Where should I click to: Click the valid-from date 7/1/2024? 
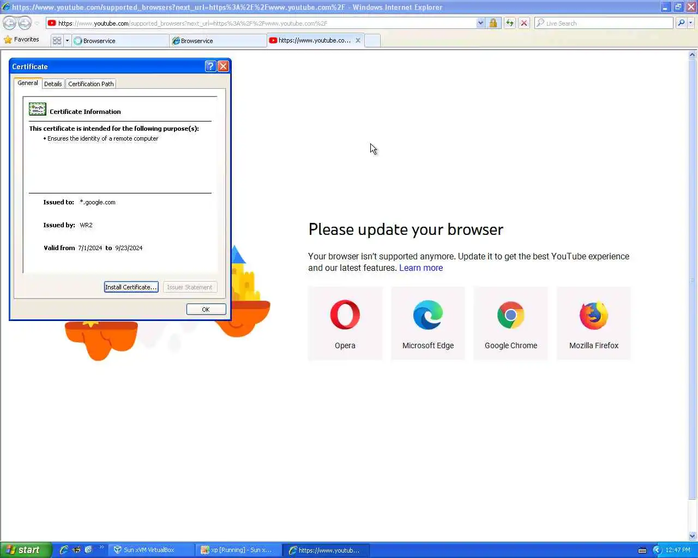tap(90, 248)
